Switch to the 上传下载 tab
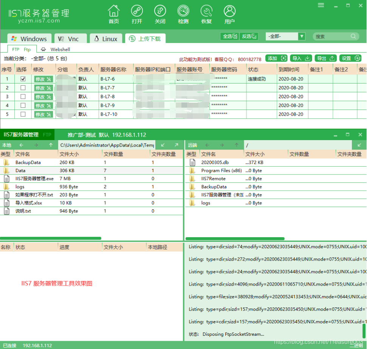The height and width of the screenshot is (349, 367). coord(146,39)
